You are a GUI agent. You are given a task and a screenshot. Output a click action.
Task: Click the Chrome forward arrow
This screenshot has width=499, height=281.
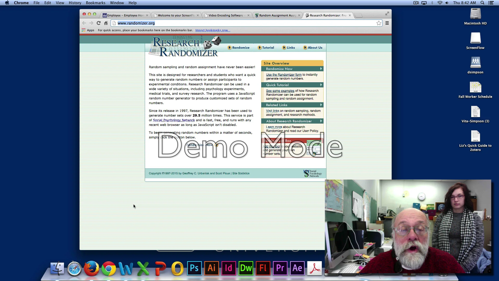coord(91,23)
